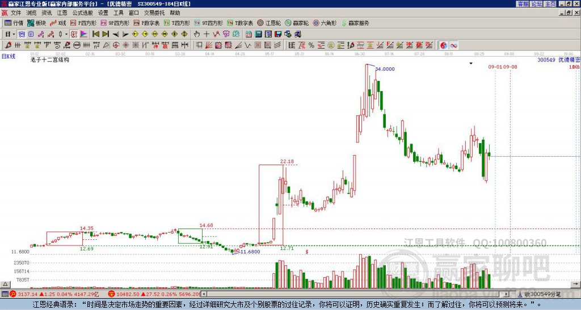
Task: Open the 9P四方形 tool
Action: [x=115, y=23]
